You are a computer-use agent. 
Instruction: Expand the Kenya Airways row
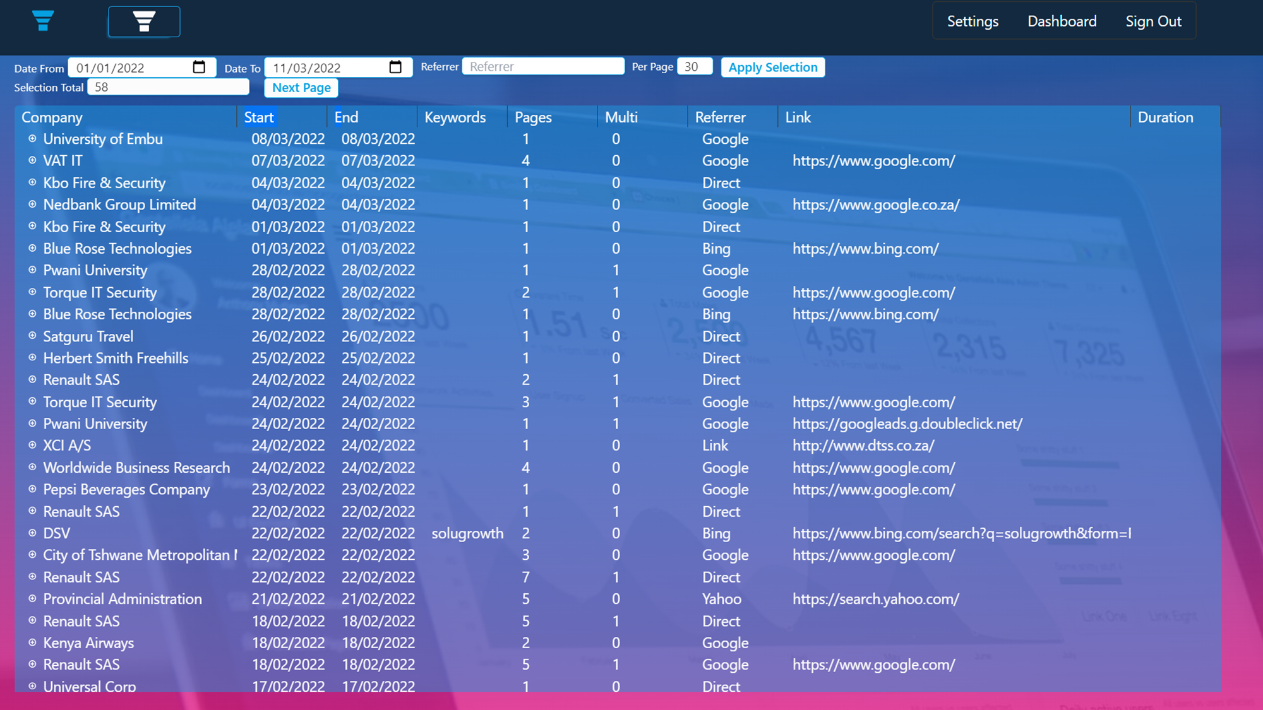click(x=32, y=642)
